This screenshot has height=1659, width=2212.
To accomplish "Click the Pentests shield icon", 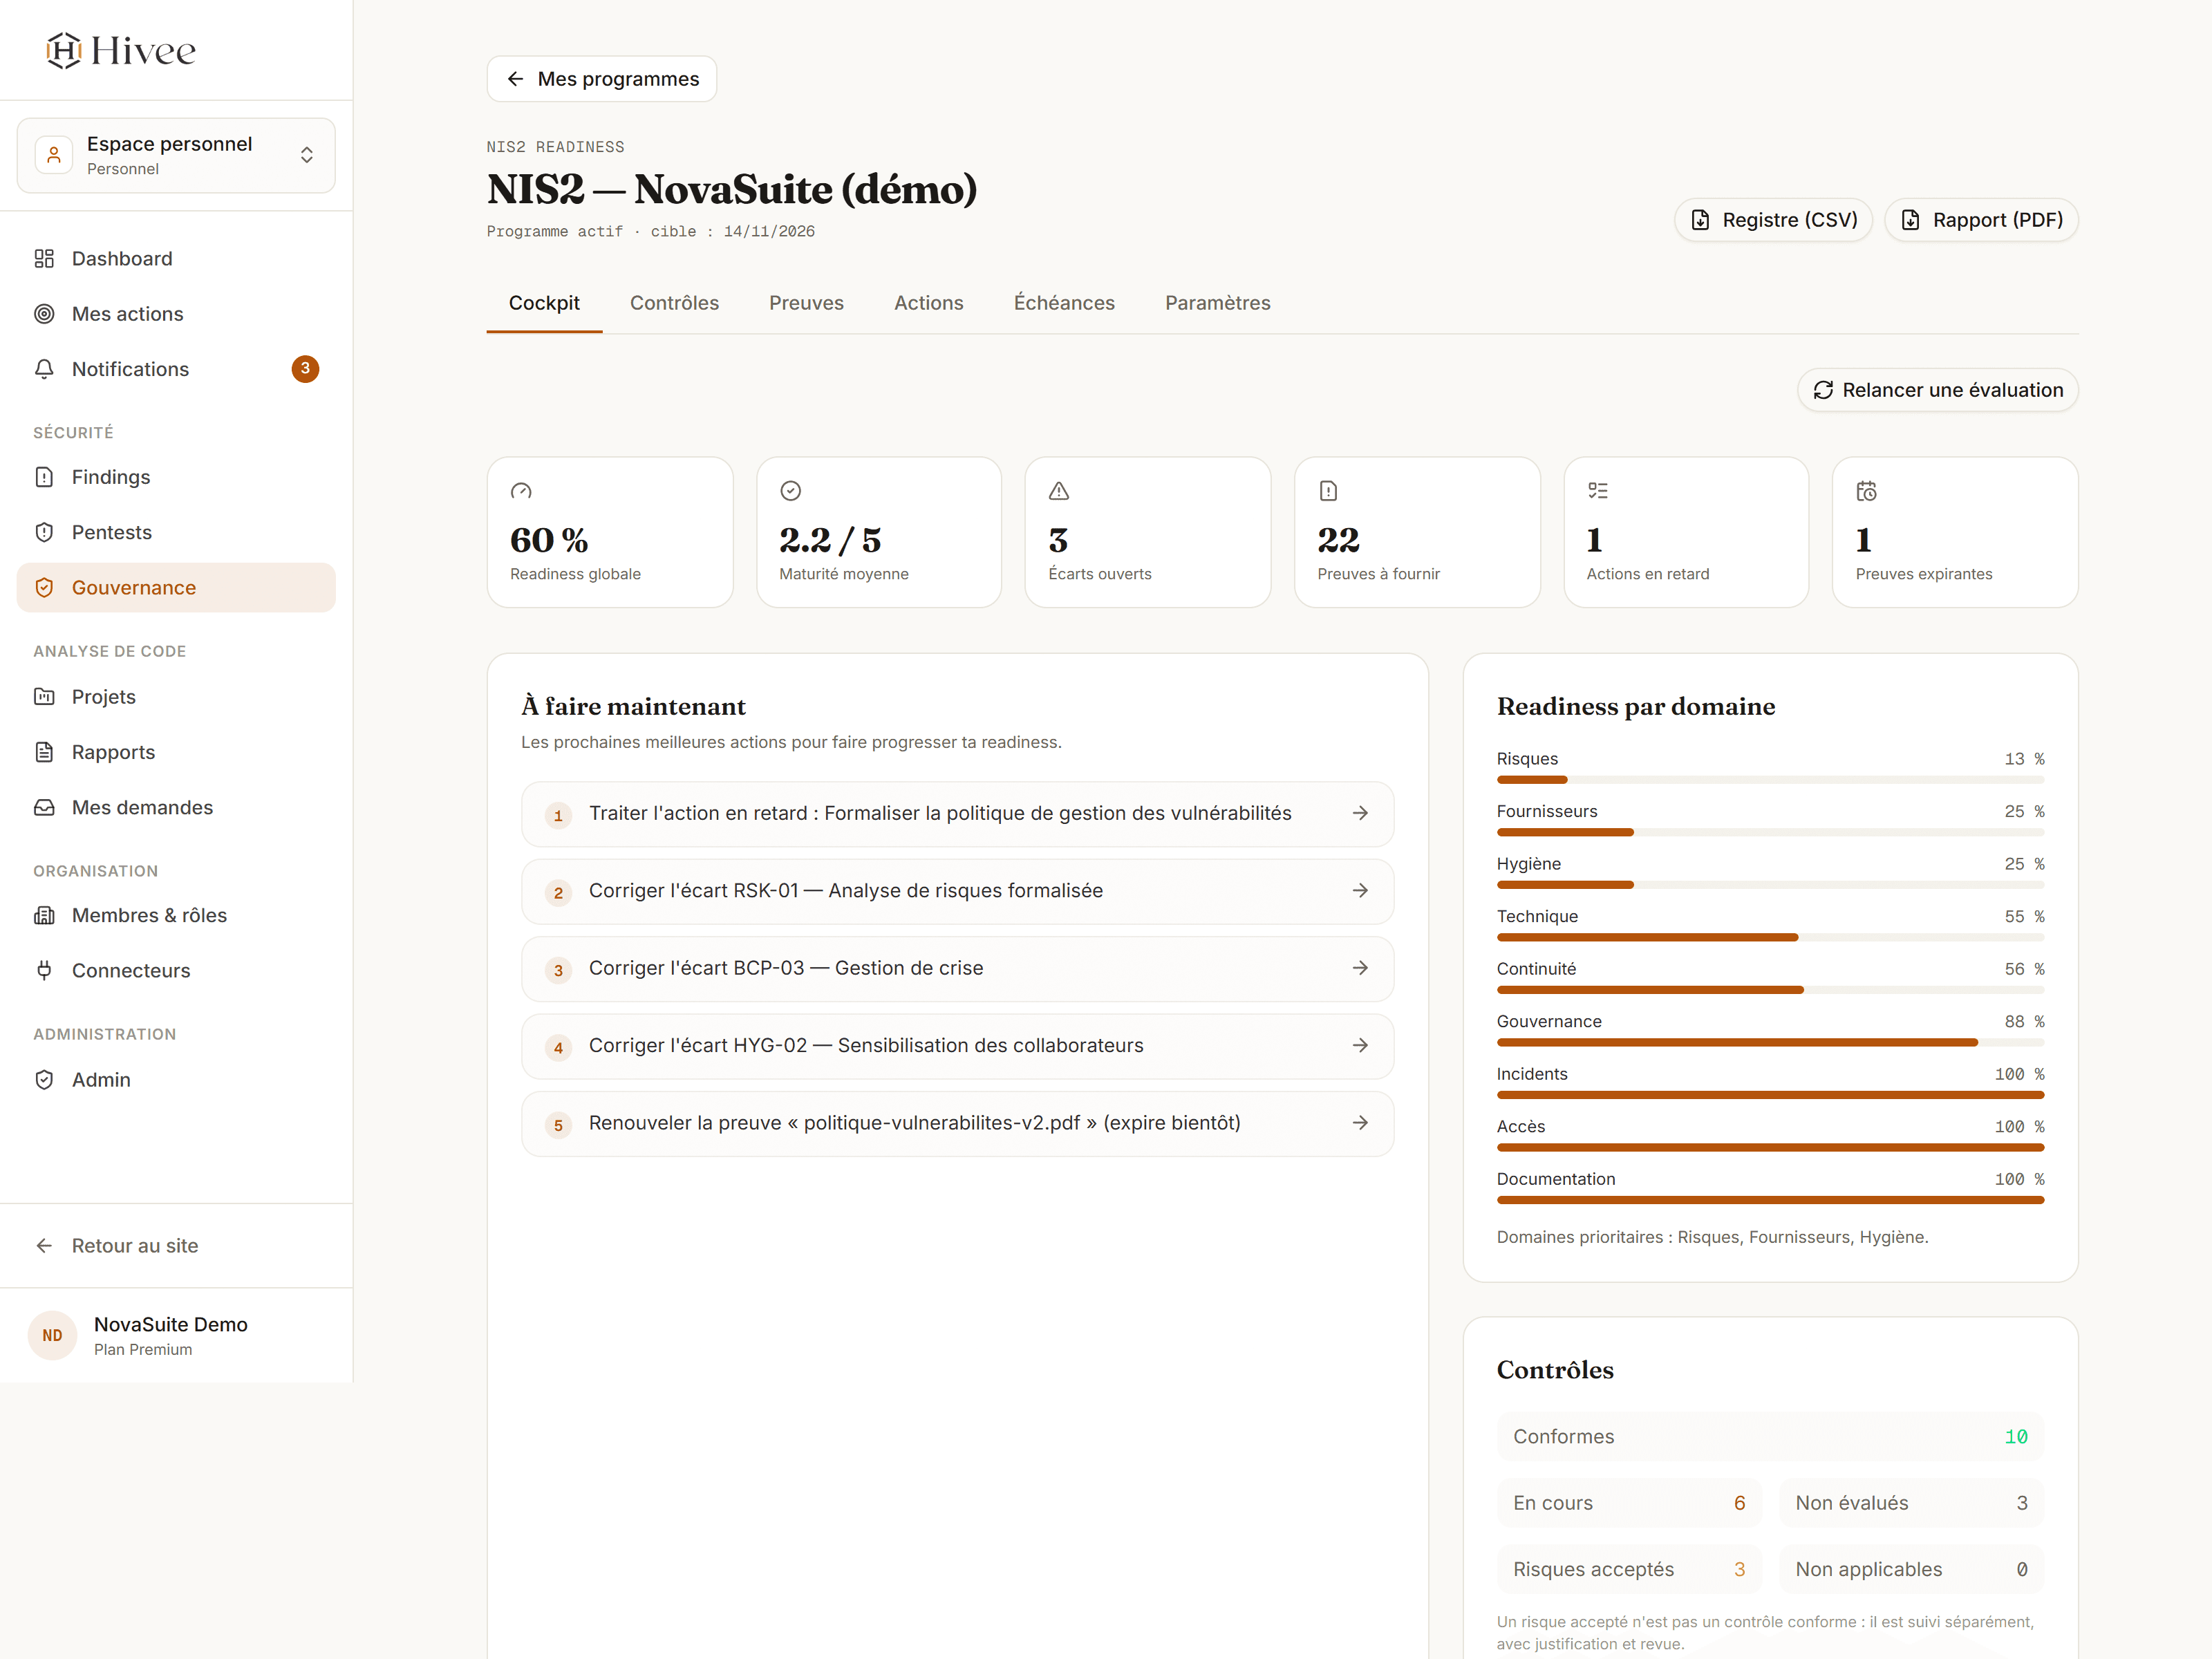I will 44,532.
